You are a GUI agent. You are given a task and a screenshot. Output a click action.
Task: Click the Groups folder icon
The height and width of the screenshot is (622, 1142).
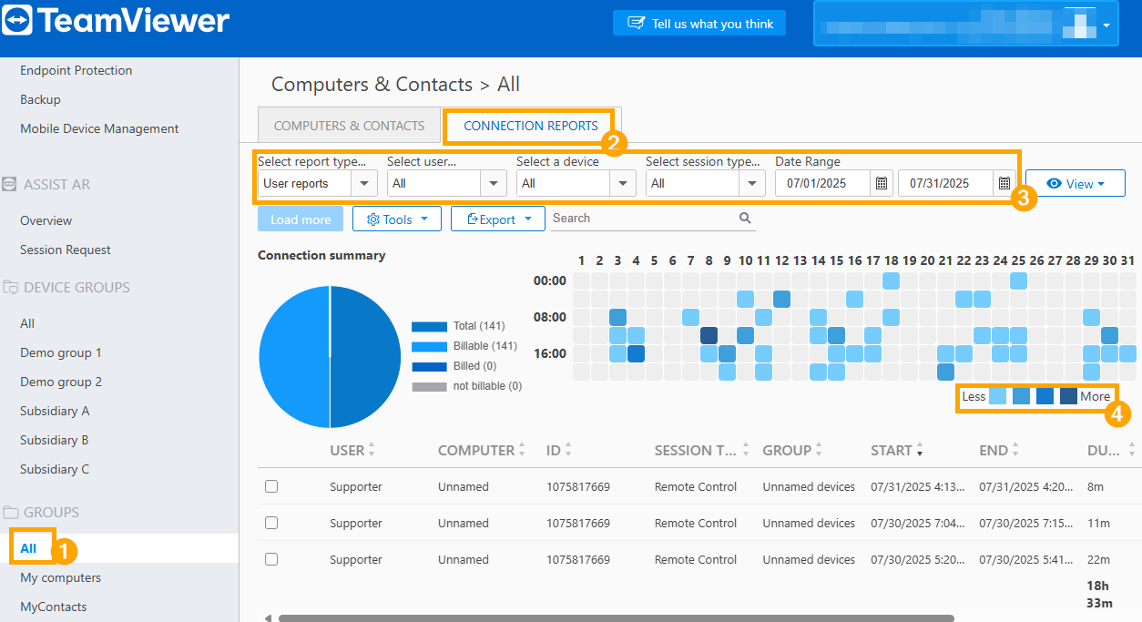[10, 512]
